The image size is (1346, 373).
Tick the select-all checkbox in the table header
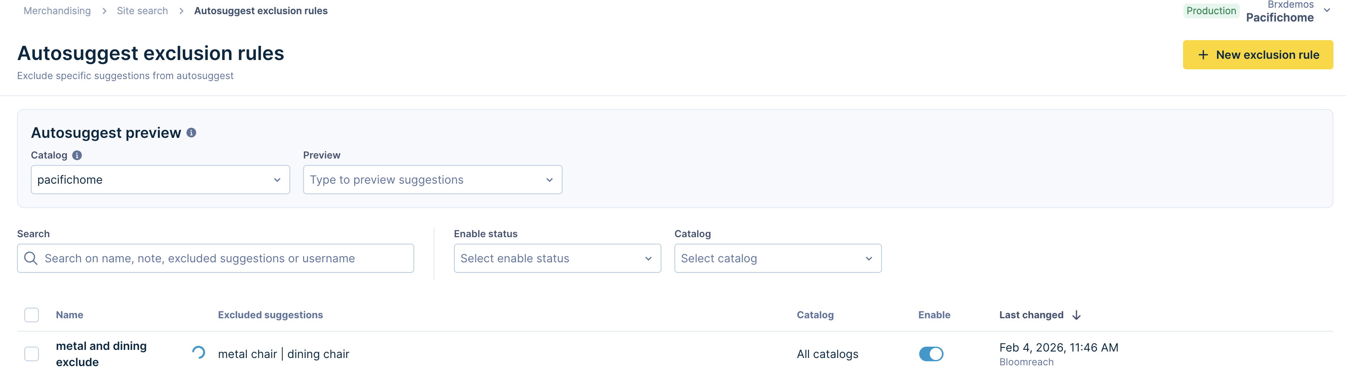[x=32, y=315]
